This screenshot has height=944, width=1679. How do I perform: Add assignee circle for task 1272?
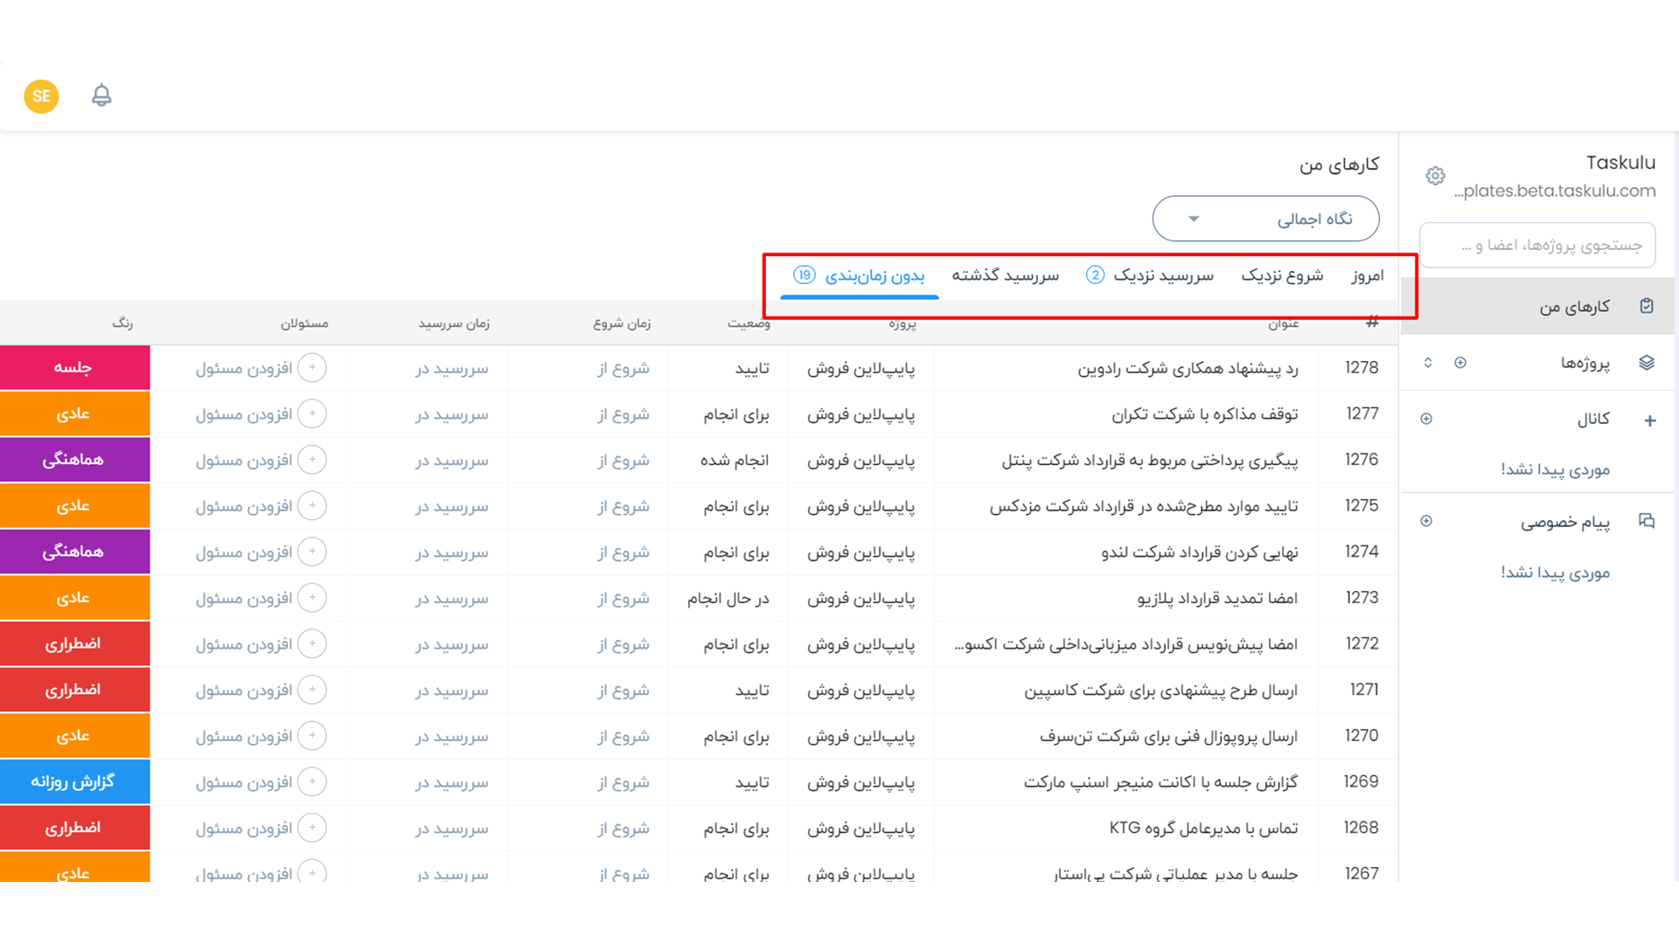pos(312,644)
